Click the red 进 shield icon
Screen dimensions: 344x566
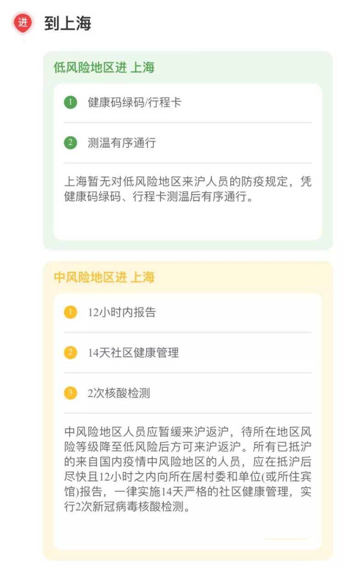23,22
